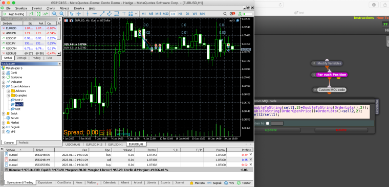Switch chart to candlestick style

(x=38, y=14)
